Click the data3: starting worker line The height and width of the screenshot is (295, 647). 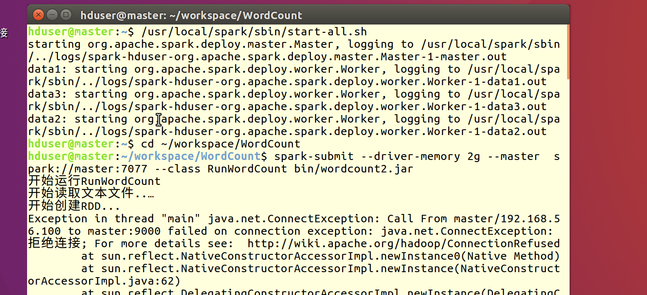coord(294,94)
